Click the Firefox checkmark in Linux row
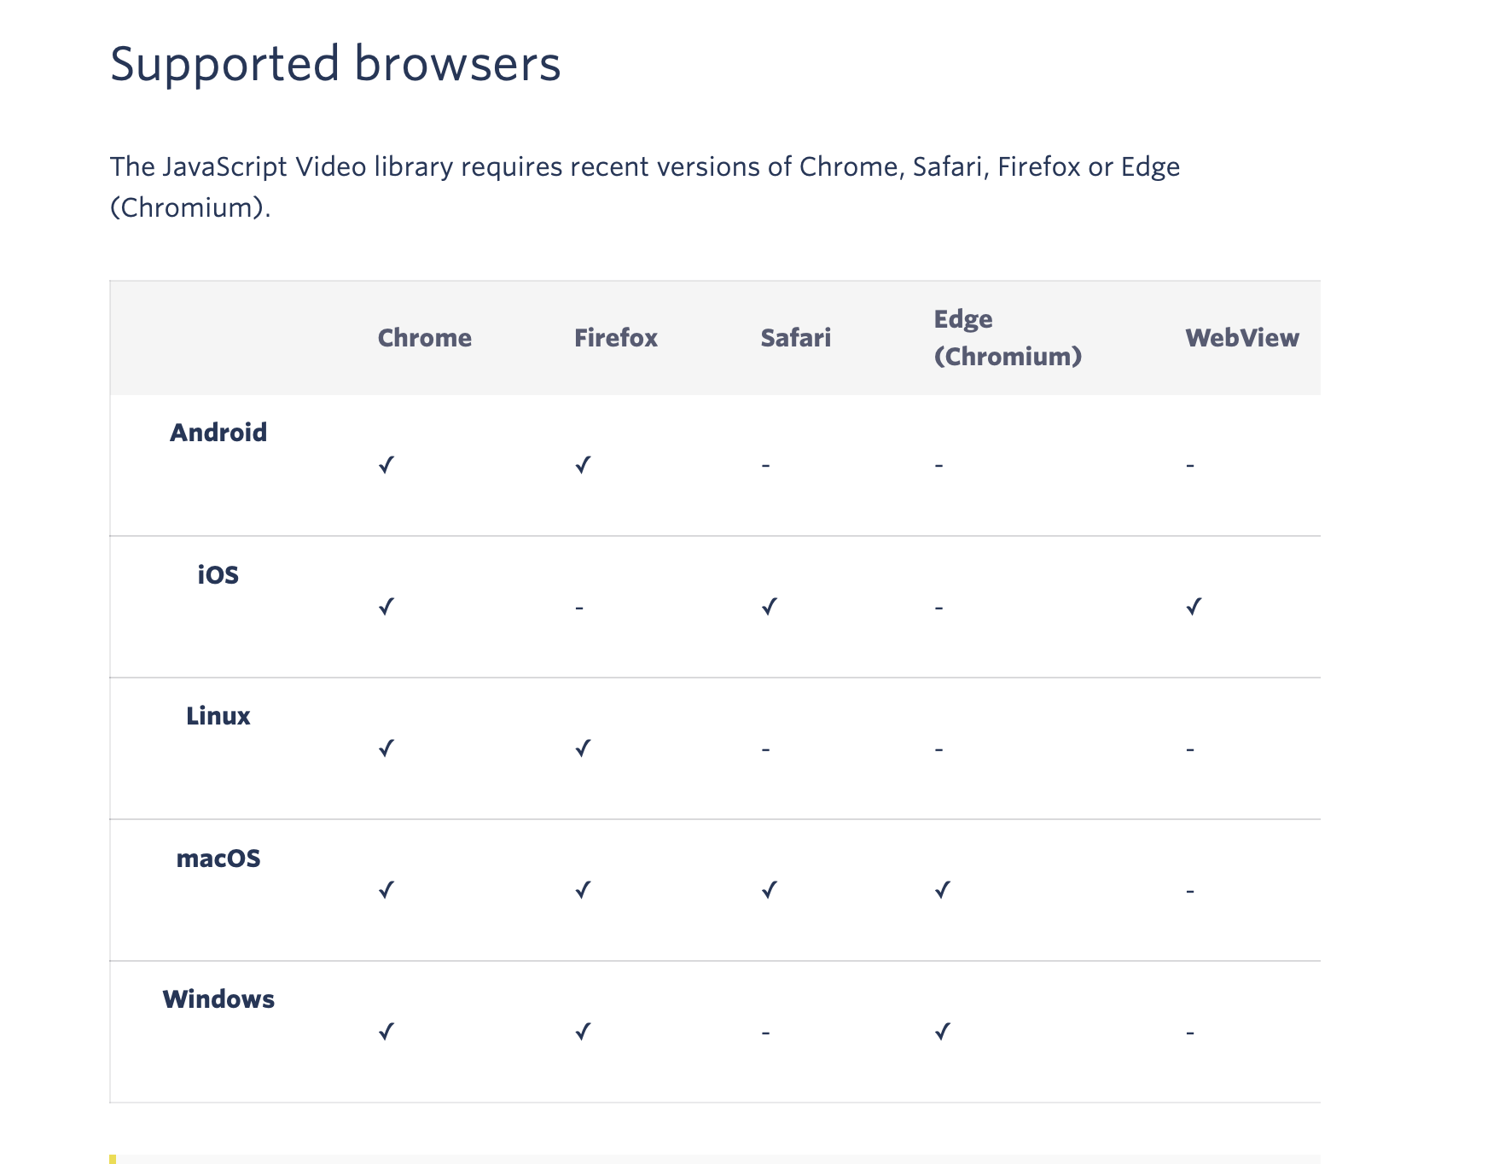Viewport: 1505px width, 1164px height. (x=583, y=748)
